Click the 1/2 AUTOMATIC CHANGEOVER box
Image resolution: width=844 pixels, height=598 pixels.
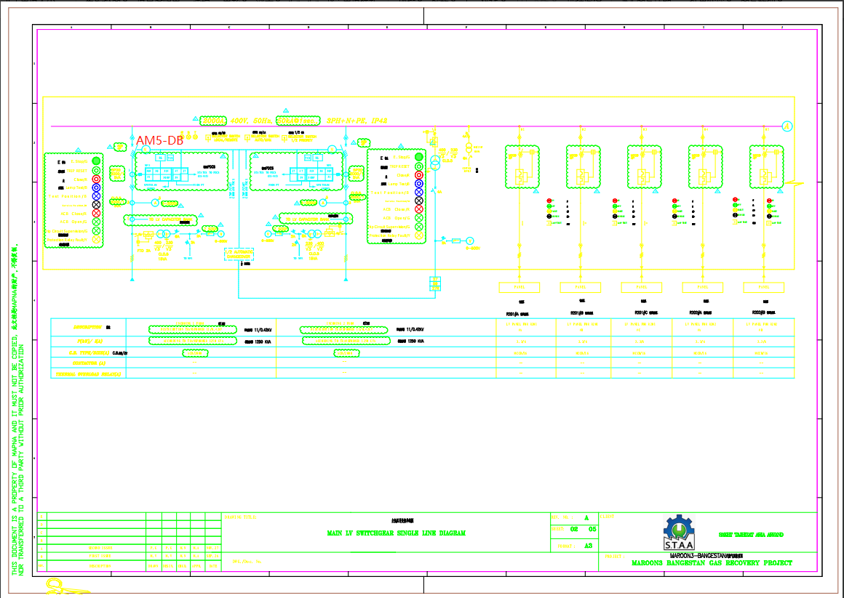point(239,254)
